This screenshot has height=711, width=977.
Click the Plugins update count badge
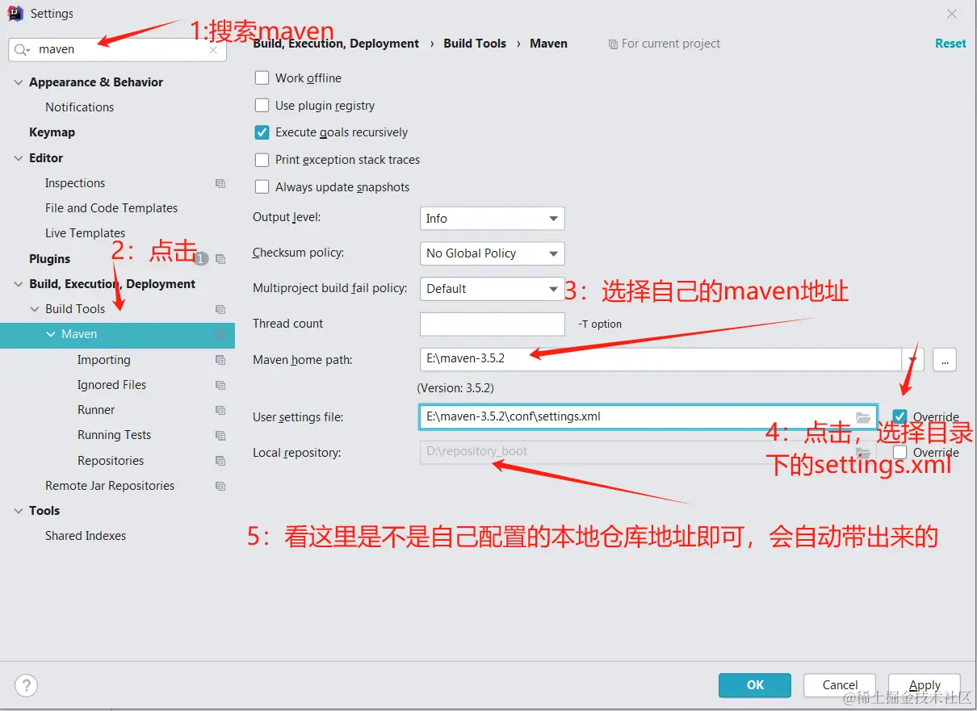pos(201,258)
